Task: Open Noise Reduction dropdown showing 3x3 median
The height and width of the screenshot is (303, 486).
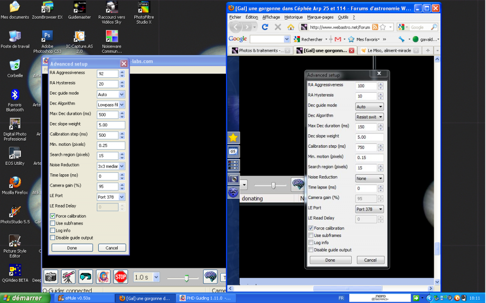Action: coord(122,166)
